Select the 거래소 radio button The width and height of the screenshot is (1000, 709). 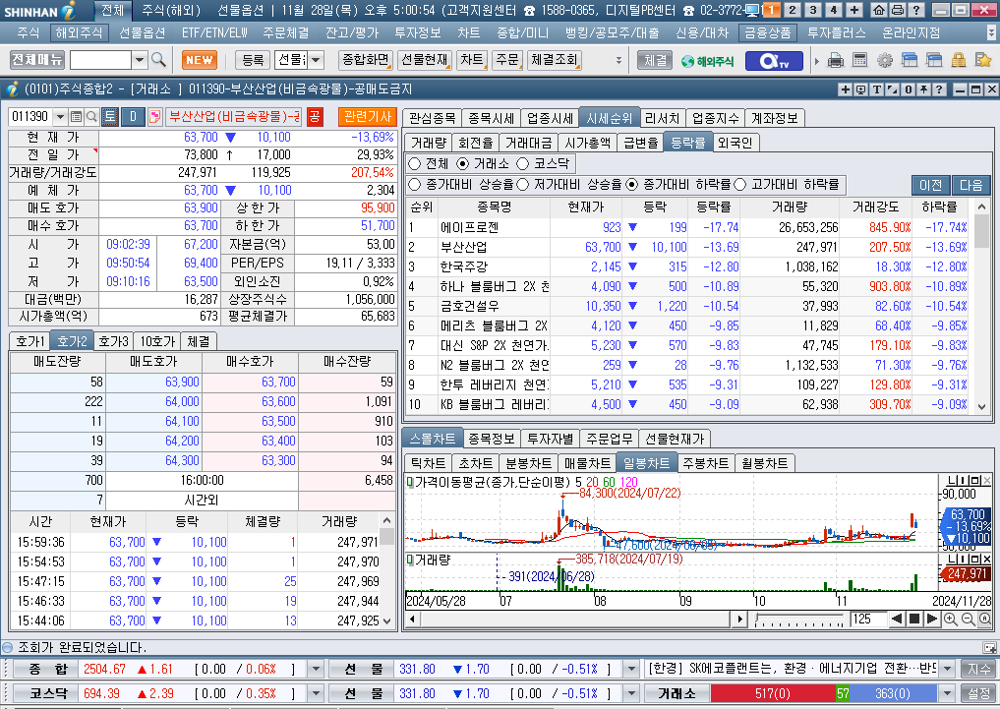[463, 164]
